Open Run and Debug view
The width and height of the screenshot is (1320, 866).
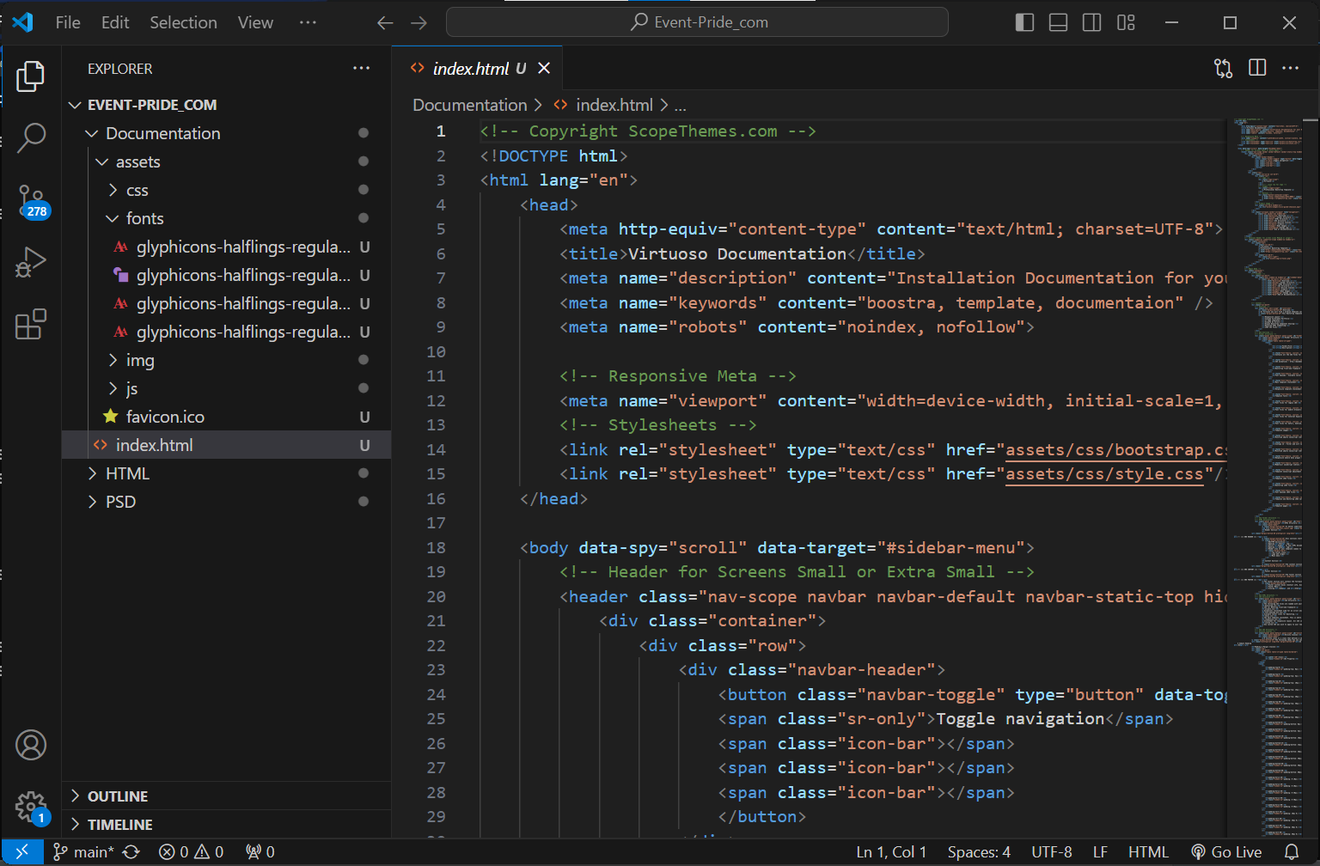pyautogui.click(x=31, y=262)
